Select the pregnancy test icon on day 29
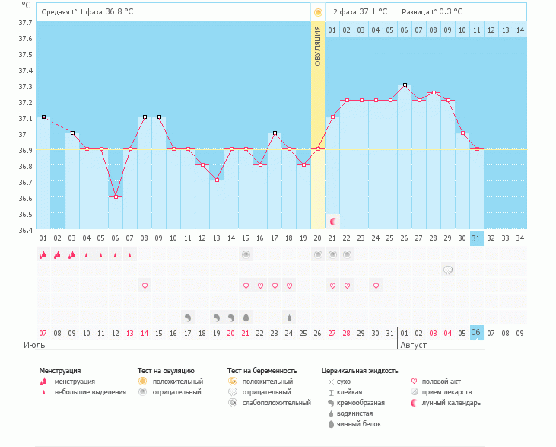The height and width of the screenshot is (447, 556). coord(448,270)
